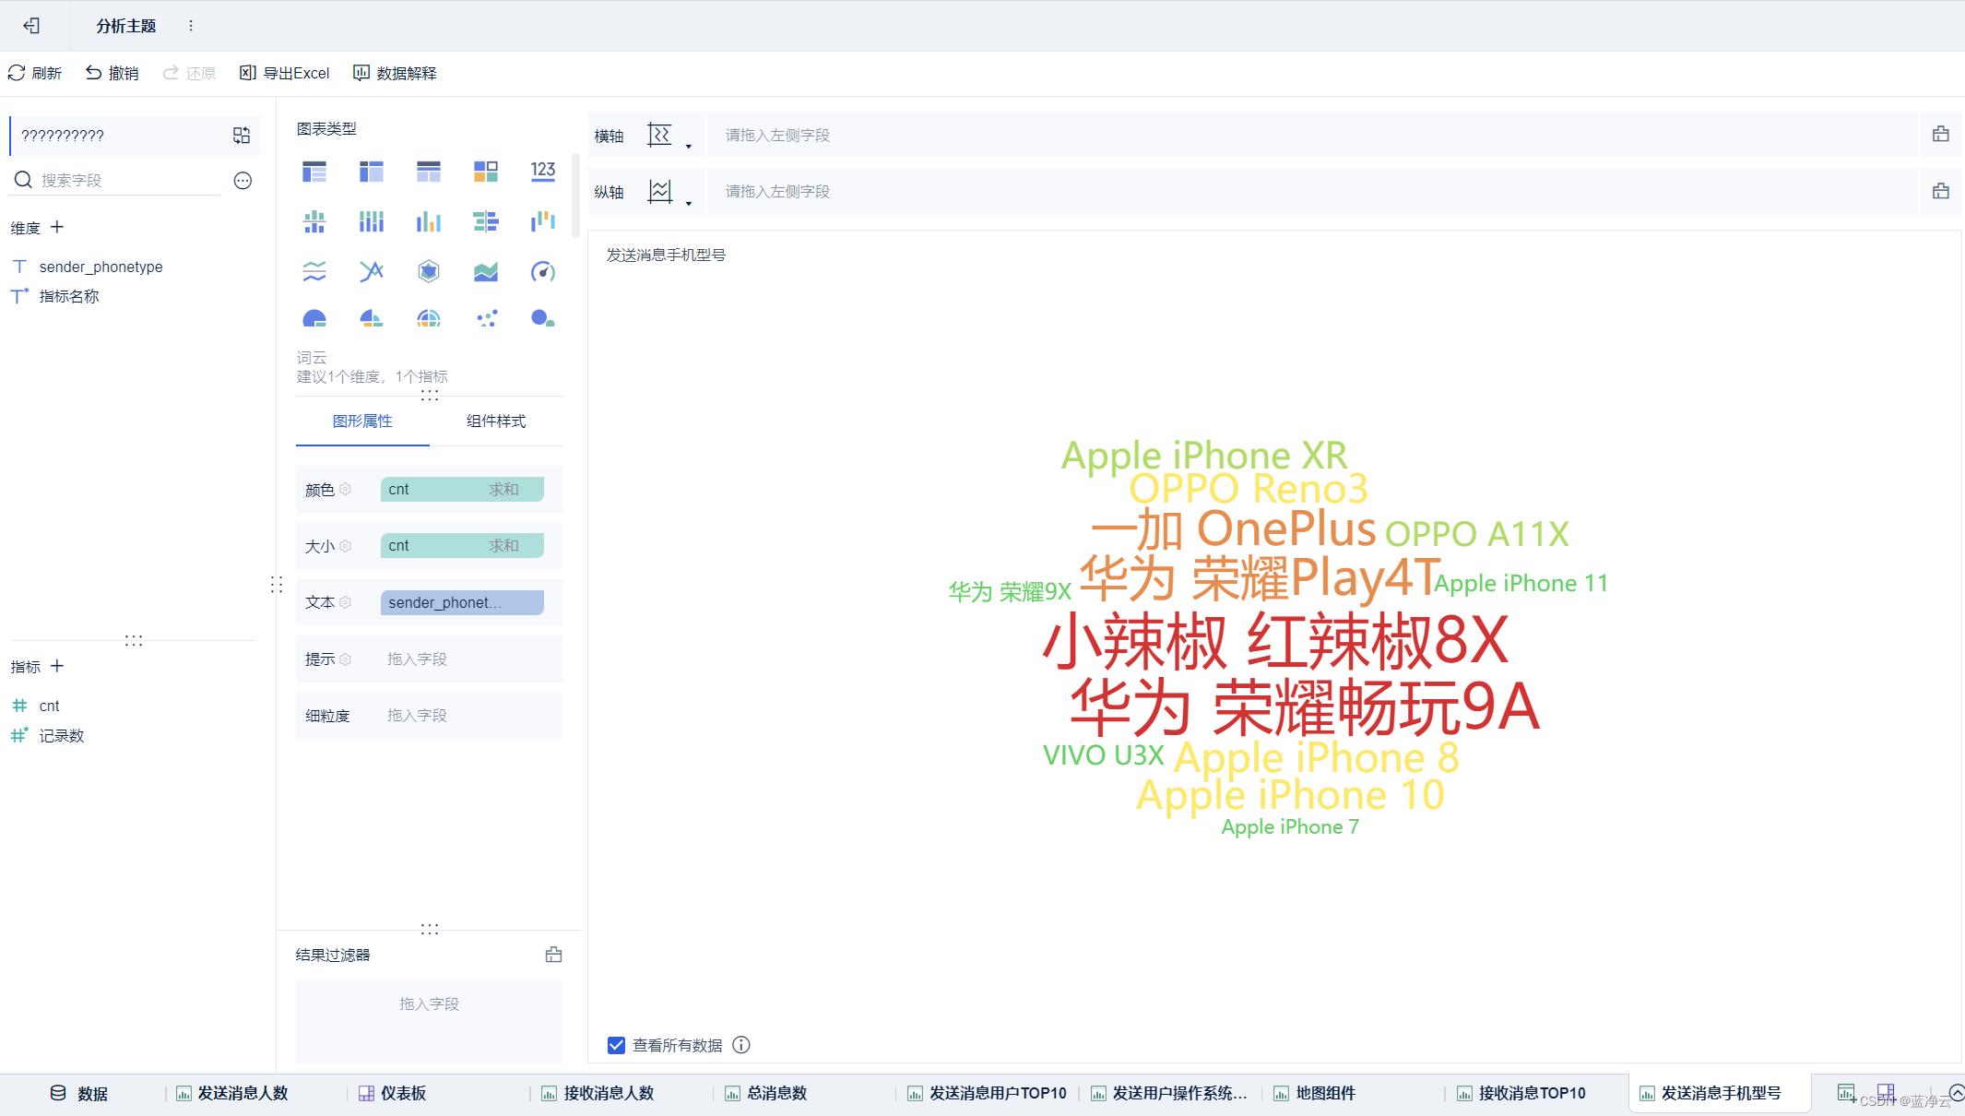The height and width of the screenshot is (1116, 1965).
Task: Open the field options ellipsis circle icon
Action: pos(243,181)
